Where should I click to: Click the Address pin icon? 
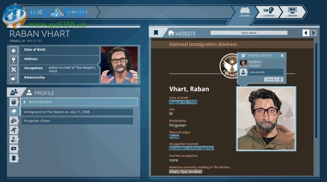pyautogui.click(x=14, y=60)
